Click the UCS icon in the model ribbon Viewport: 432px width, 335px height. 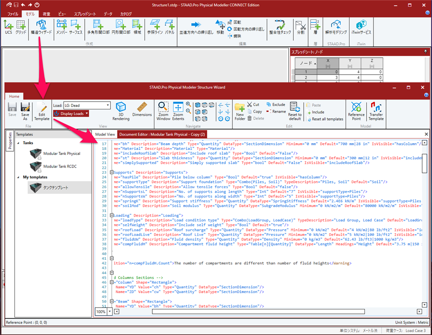tap(9, 27)
